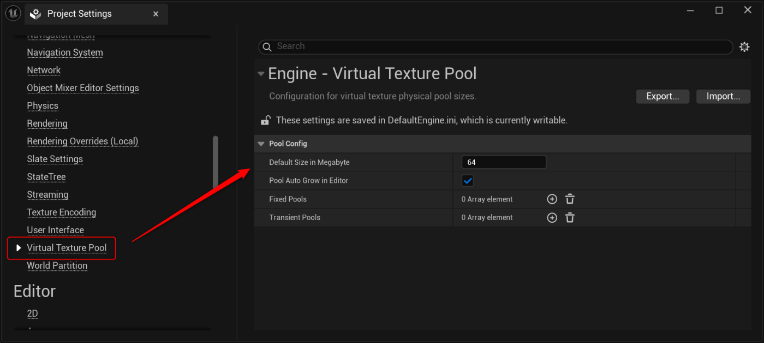Click the Export... button

tap(662, 97)
